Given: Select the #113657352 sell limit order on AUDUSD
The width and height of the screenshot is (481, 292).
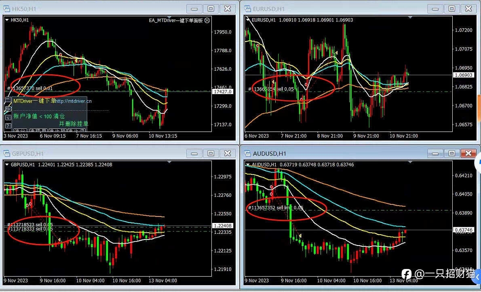Looking at the screenshot, I should (276, 208).
